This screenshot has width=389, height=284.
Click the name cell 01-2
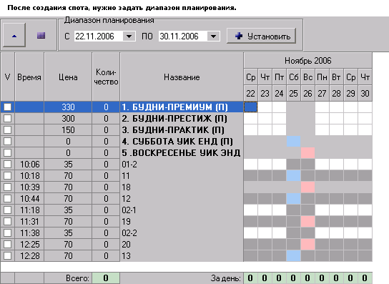182,164
